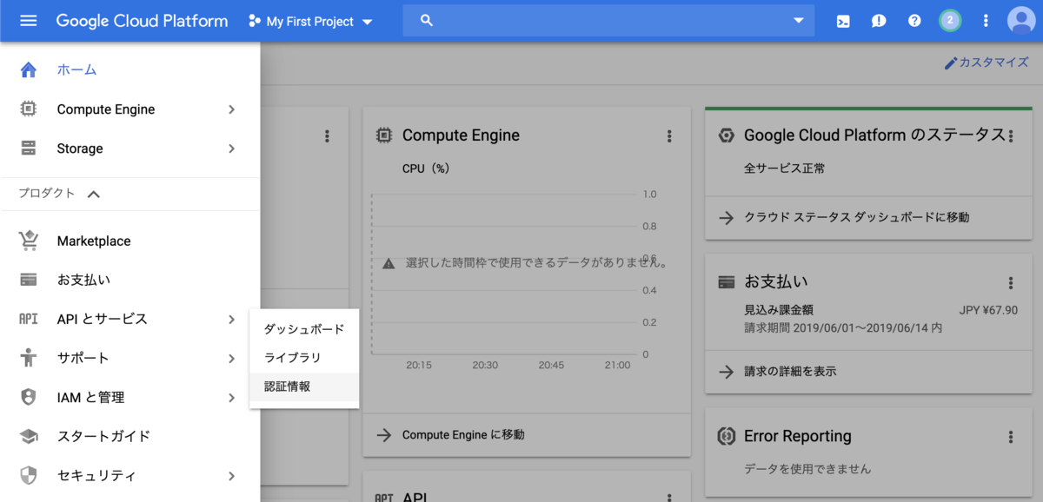This screenshot has height=502, width=1043.
Task: Go to ホーム in the sidebar
Action: pos(76,69)
